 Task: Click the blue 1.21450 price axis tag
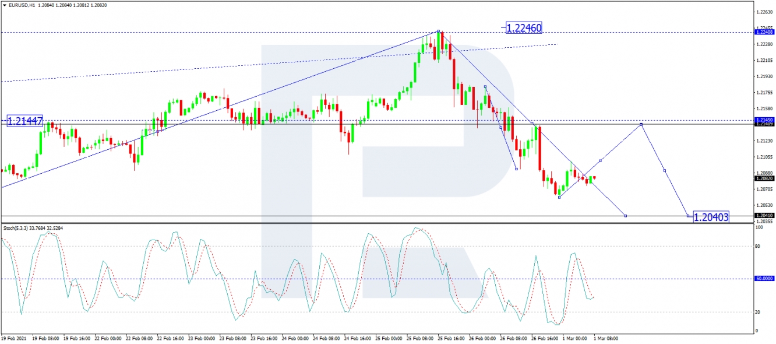coord(764,120)
